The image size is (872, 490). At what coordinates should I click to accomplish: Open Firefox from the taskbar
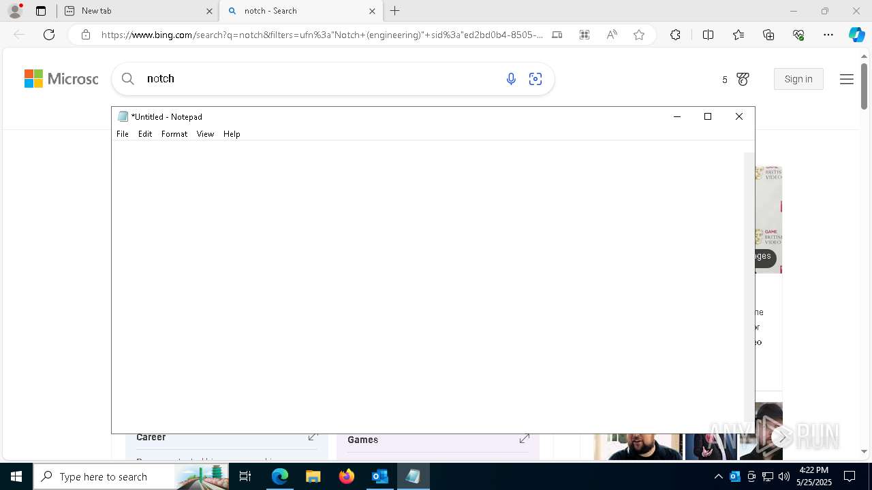click(347, 476)
